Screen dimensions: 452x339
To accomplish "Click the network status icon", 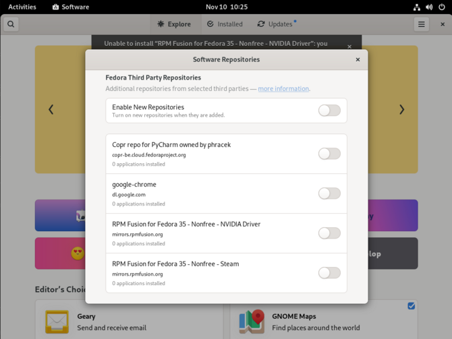I will pyautogui.click(x=416, y=7).
